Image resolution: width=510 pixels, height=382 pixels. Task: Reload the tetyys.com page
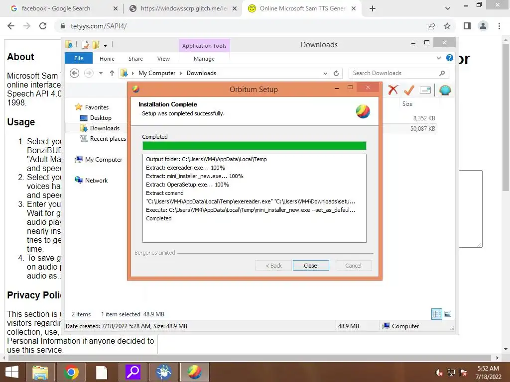[x=43, y=26]
